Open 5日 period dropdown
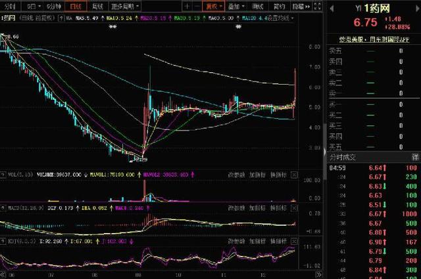The height and width of the screenshot is (279, 421). tap(34, 6)
